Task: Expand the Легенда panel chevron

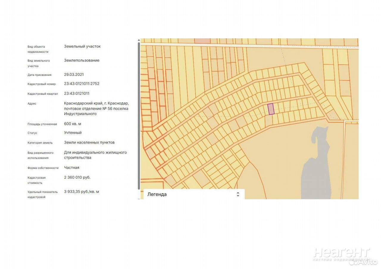Action: coord(238,194)
